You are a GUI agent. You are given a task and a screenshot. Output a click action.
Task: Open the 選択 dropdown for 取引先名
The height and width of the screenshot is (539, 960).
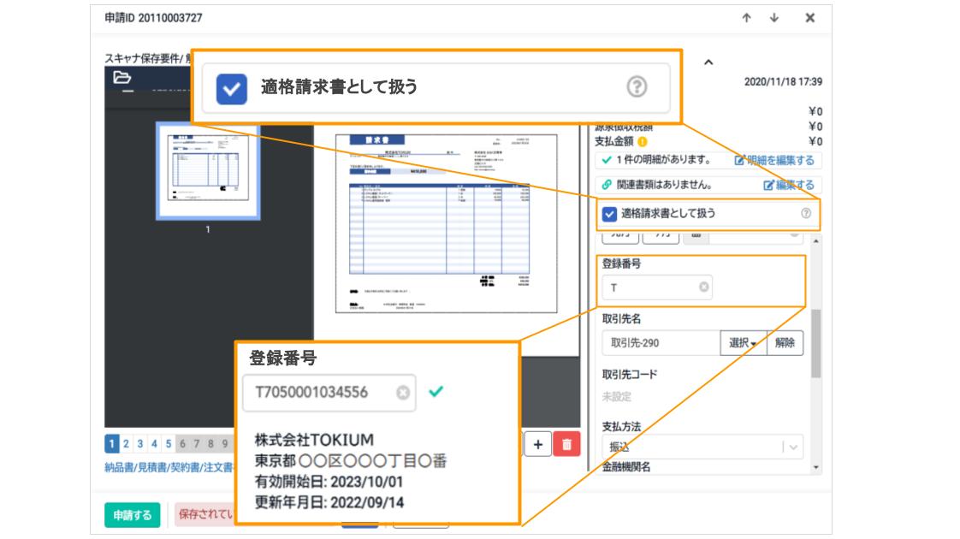tap(742, 343)
